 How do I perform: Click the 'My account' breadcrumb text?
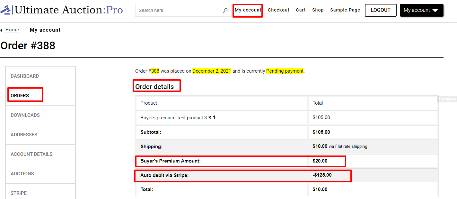[x=45, y=30]
